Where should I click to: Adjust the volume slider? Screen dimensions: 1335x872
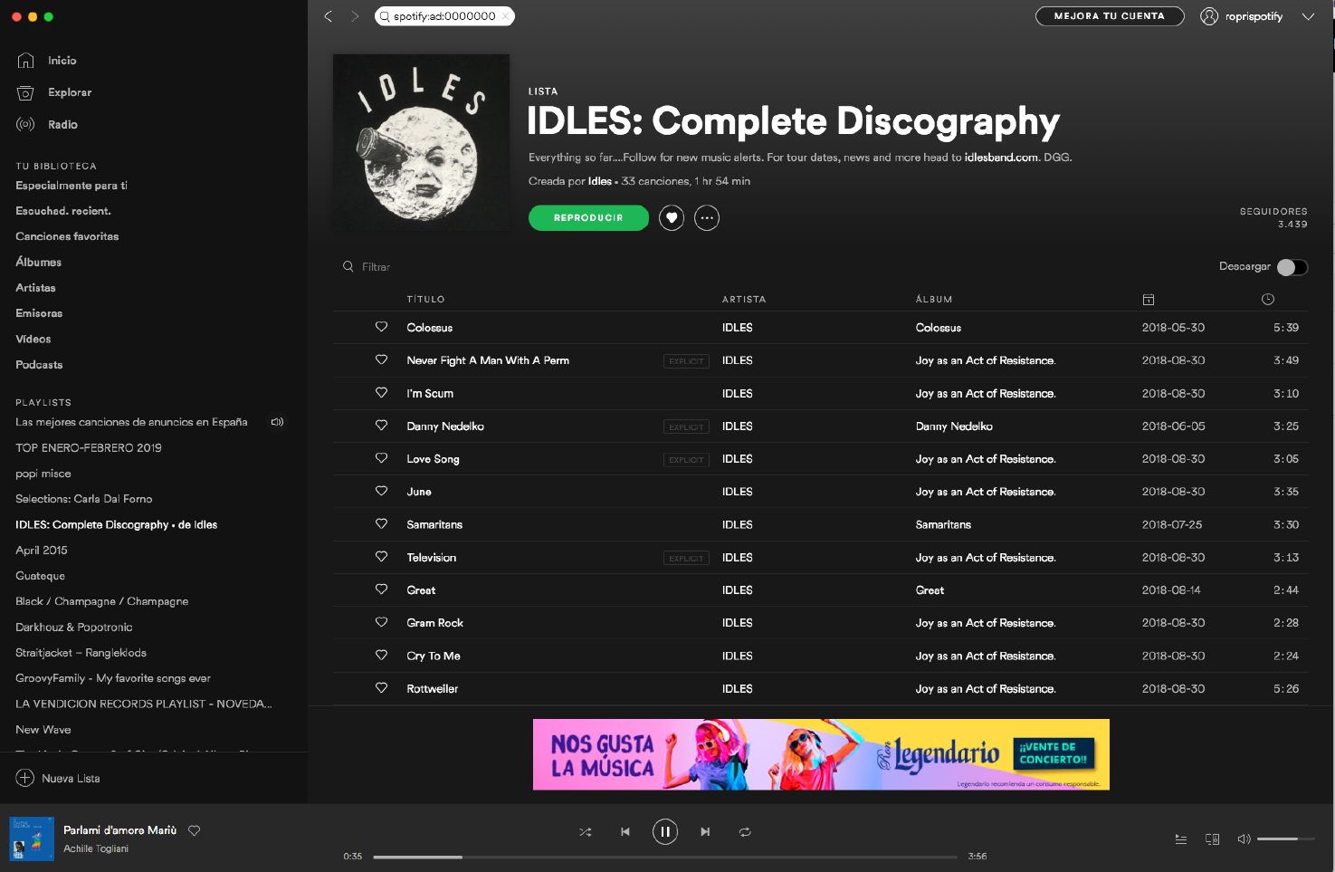1285,839
